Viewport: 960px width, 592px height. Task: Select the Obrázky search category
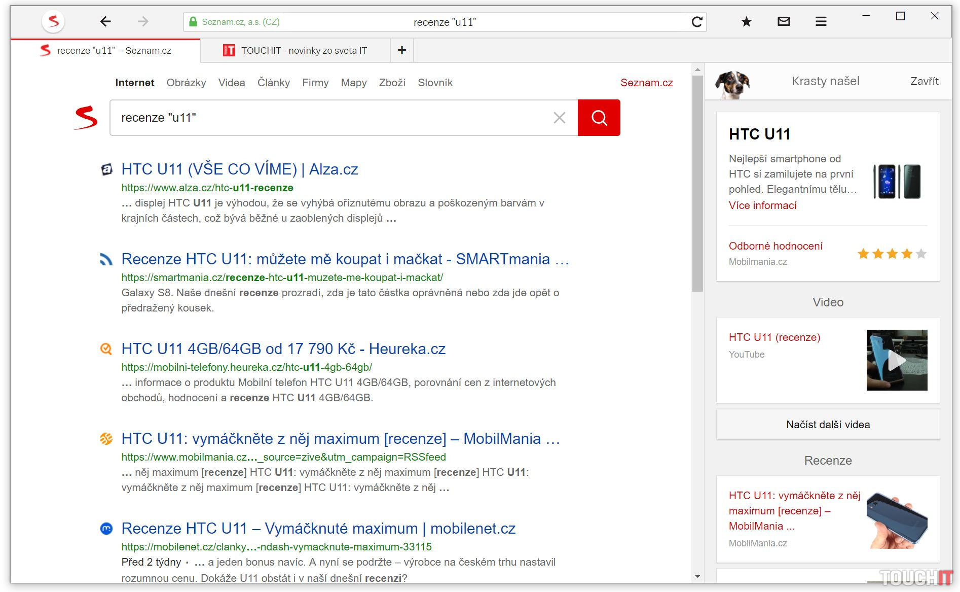[x=186, y=83]
